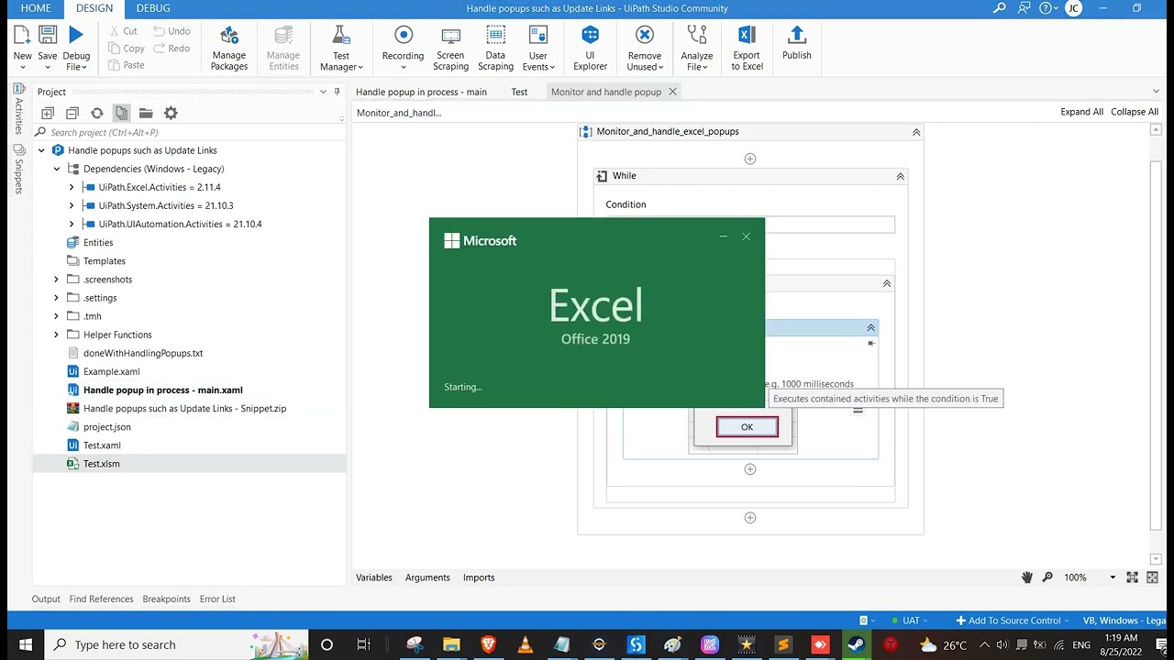Open the 'Handle popup in process - main' tab
The image size is (1174, 660).
click(421, 92)
